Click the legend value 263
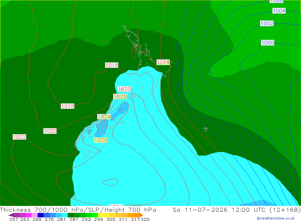This screenshot has width=301, height=221. (x=25, y=219)
